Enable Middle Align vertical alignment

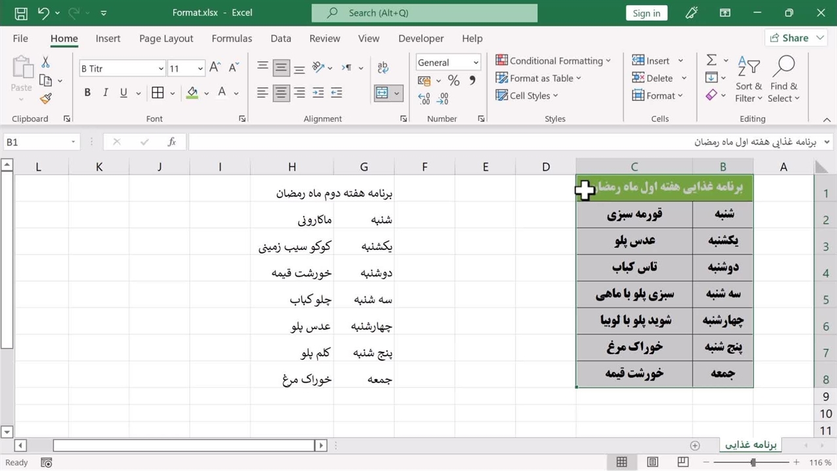click(x=281, y=67)
